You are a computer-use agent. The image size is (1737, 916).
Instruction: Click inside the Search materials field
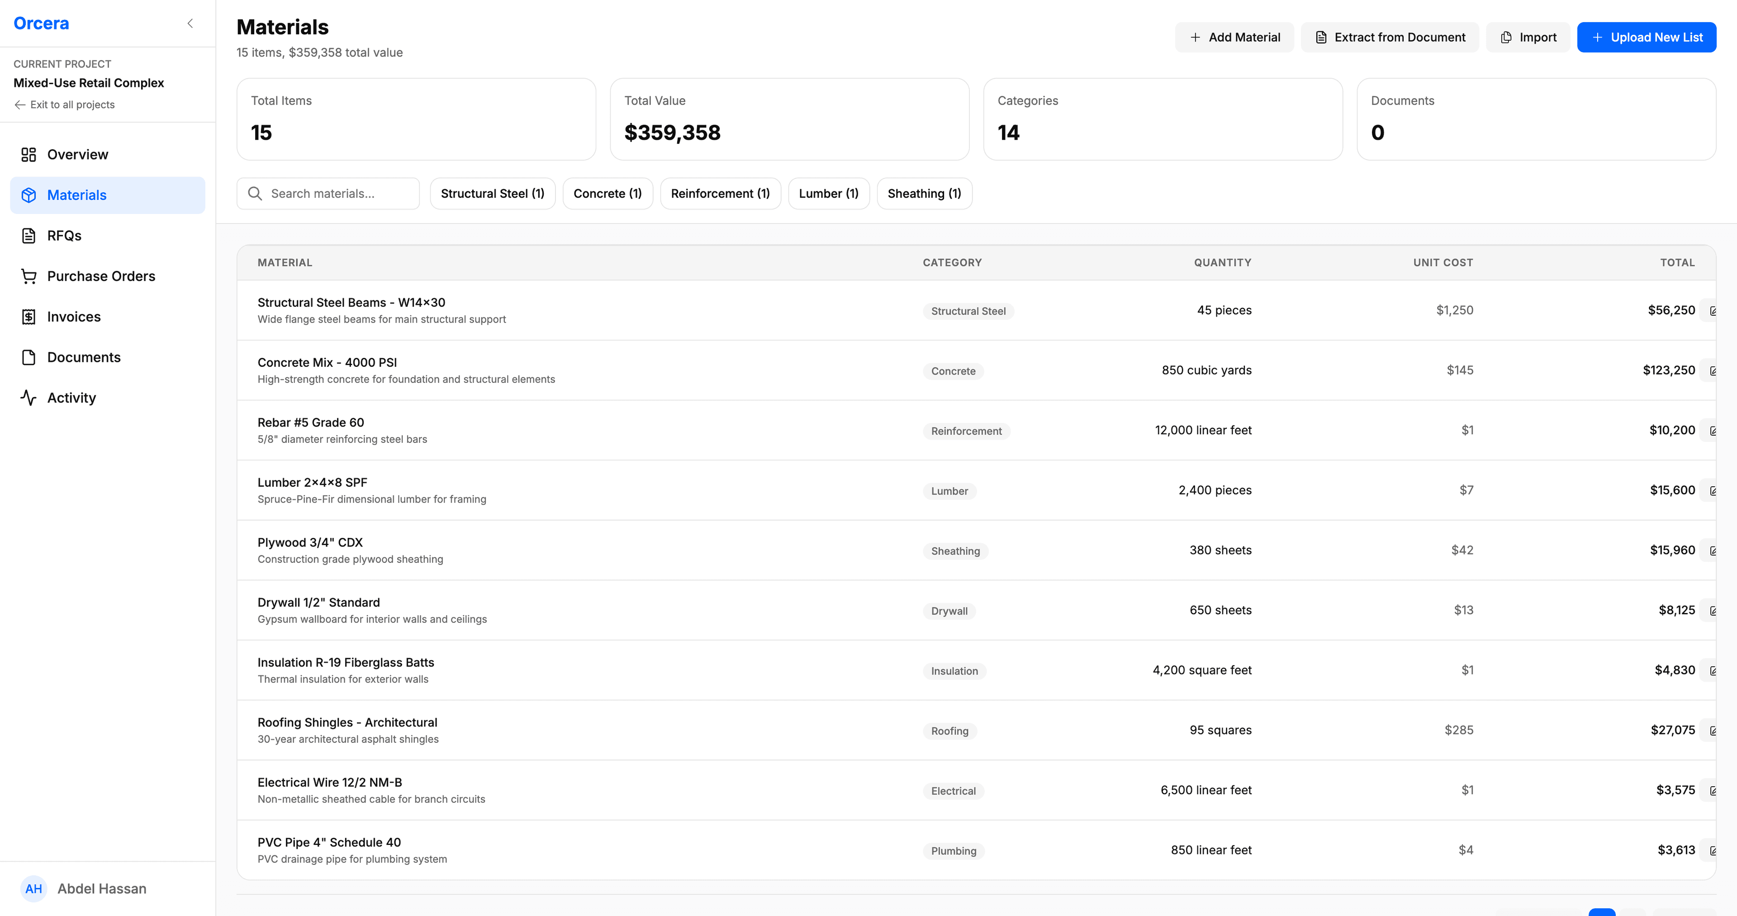click(x=328, y=194)
